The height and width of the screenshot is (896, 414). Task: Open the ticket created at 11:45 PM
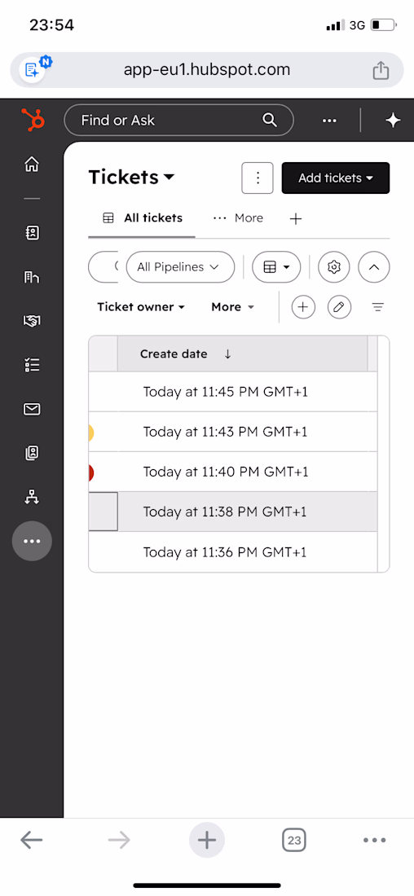point(225,392)
